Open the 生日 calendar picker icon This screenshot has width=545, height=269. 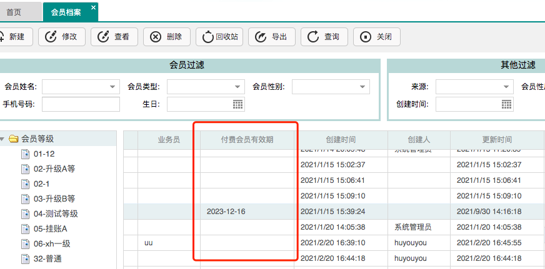pos(237,104)
